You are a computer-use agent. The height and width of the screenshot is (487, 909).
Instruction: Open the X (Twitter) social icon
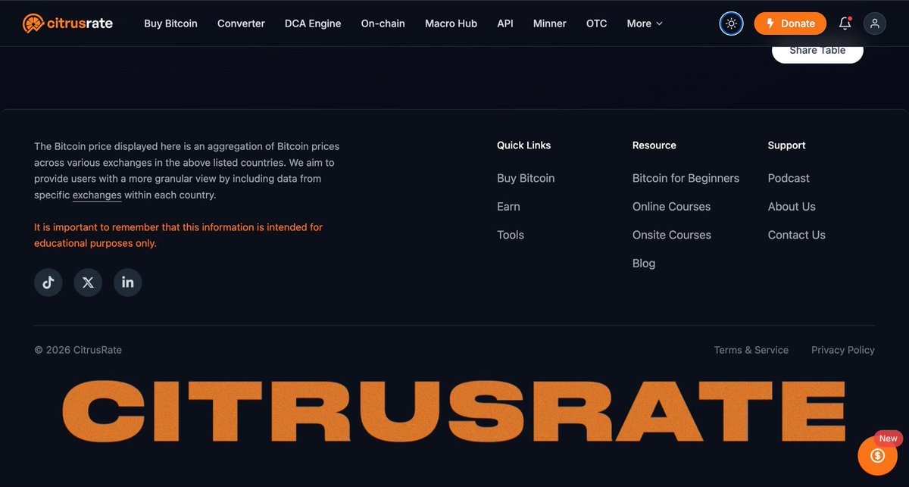click(x=88, y=283)
